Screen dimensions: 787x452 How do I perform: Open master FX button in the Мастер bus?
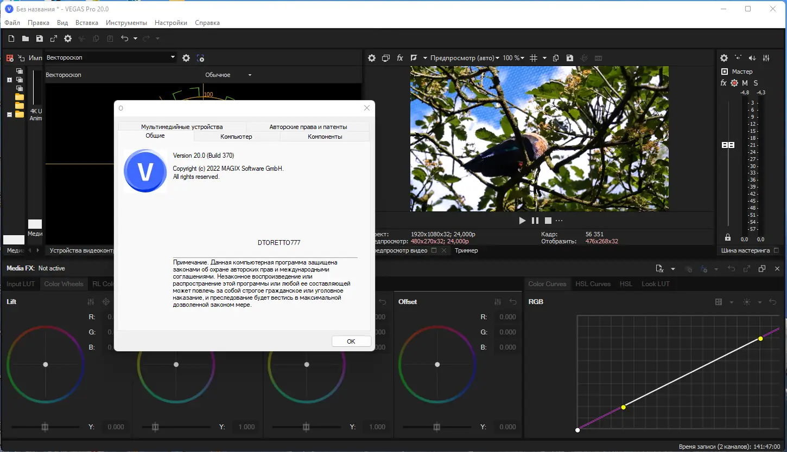[723, 83]
